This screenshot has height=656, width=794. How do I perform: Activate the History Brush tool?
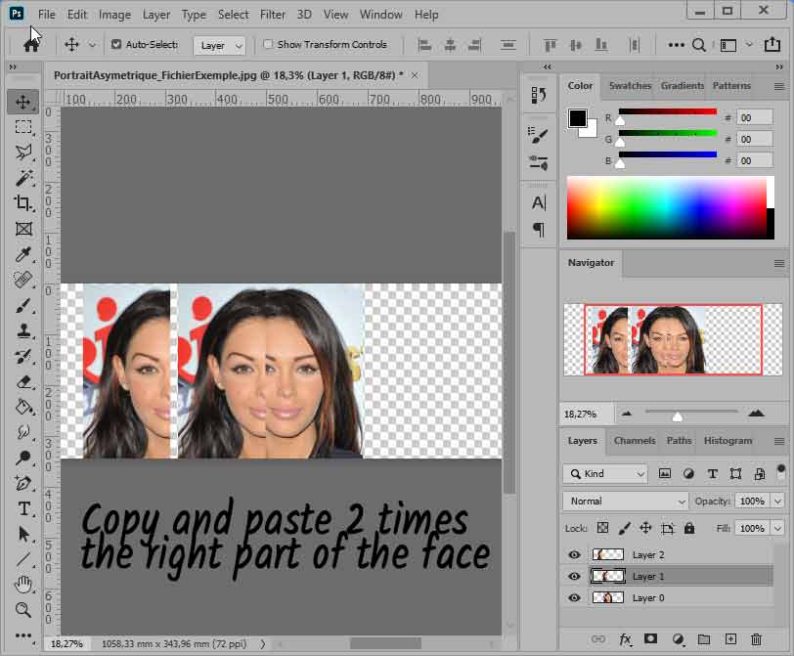tap(23, 356)
